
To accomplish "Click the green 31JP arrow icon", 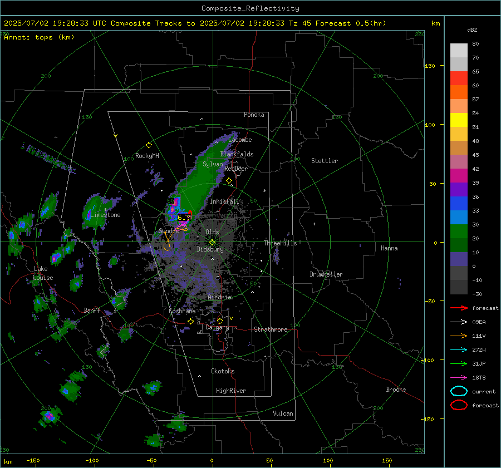I will (x=459, y=363).
